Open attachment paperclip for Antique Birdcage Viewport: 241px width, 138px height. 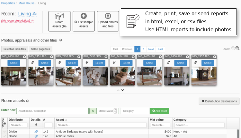coord(36,132)
